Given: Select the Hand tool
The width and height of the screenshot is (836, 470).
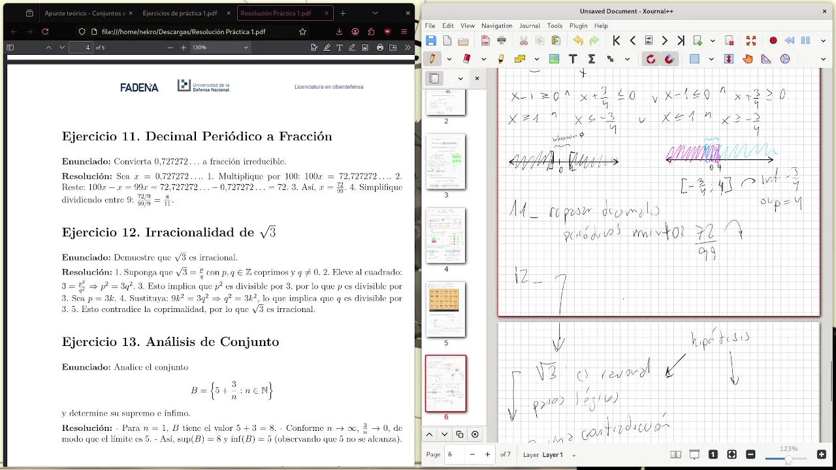Looking at the screenshot, I should point(748,59).
